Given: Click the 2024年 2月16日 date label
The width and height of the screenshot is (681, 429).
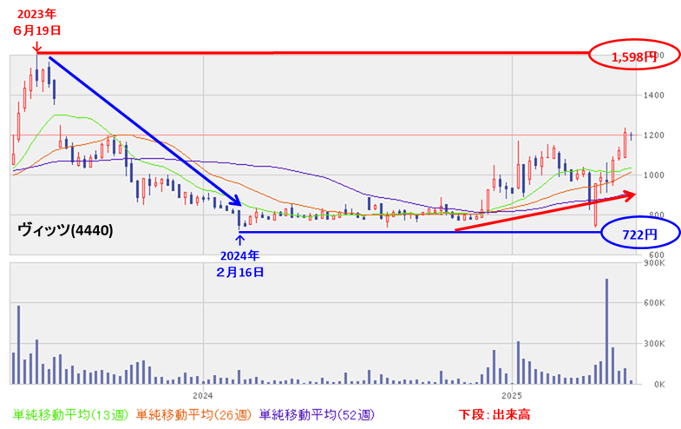Looking at the screenshot, I should [x=239, y=264].
